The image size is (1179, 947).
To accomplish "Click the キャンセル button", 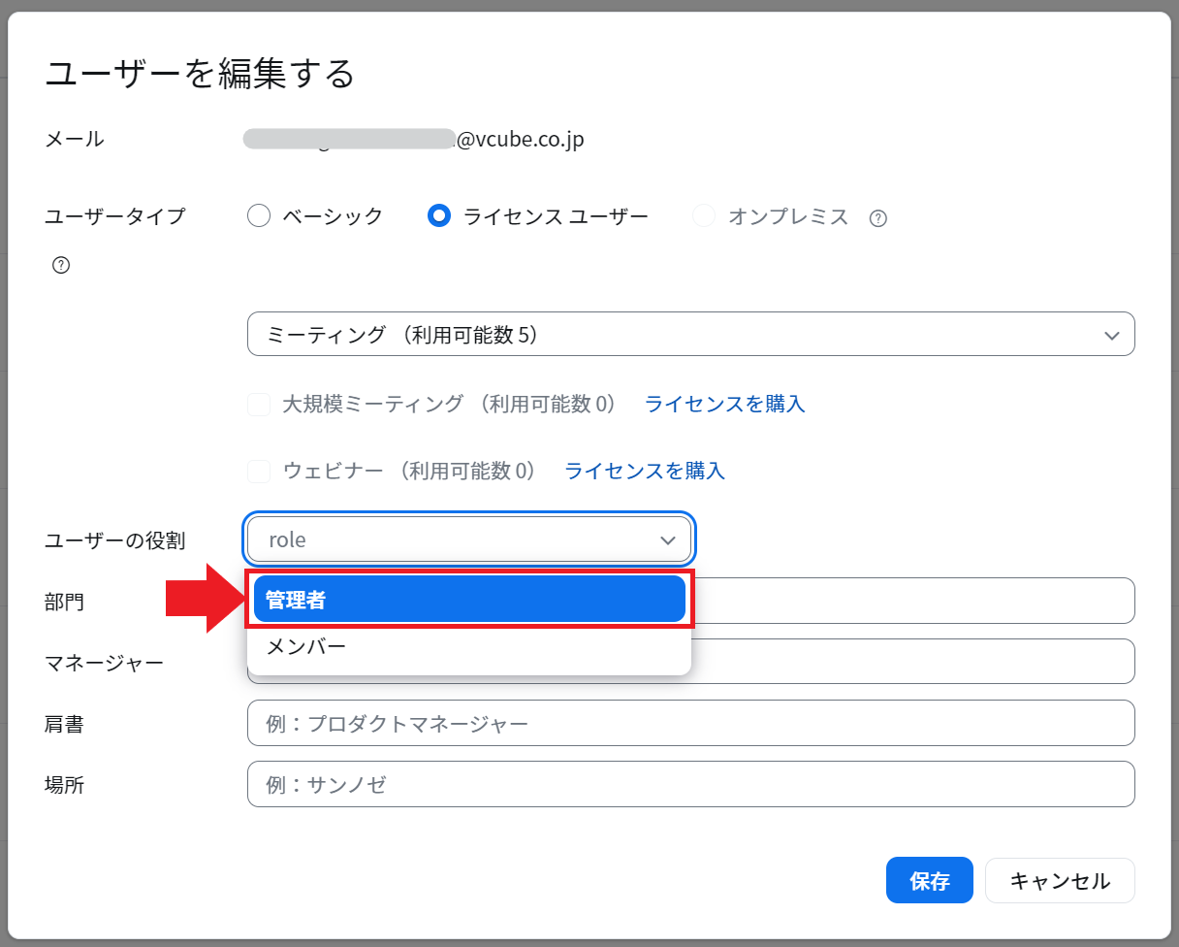I will point(1060,881).
